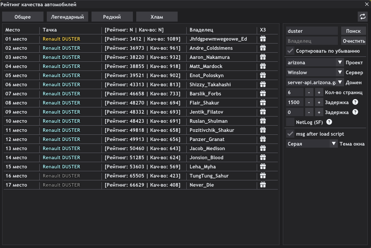The width and height of the screenshot is (371, 248).
Task: Click the Владелец column header
Action: click(x=201, y=30)
